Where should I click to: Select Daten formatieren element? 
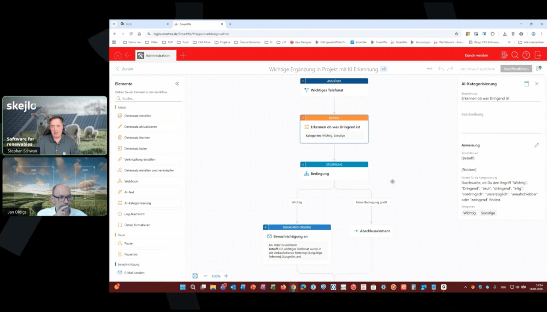point(148,225)
